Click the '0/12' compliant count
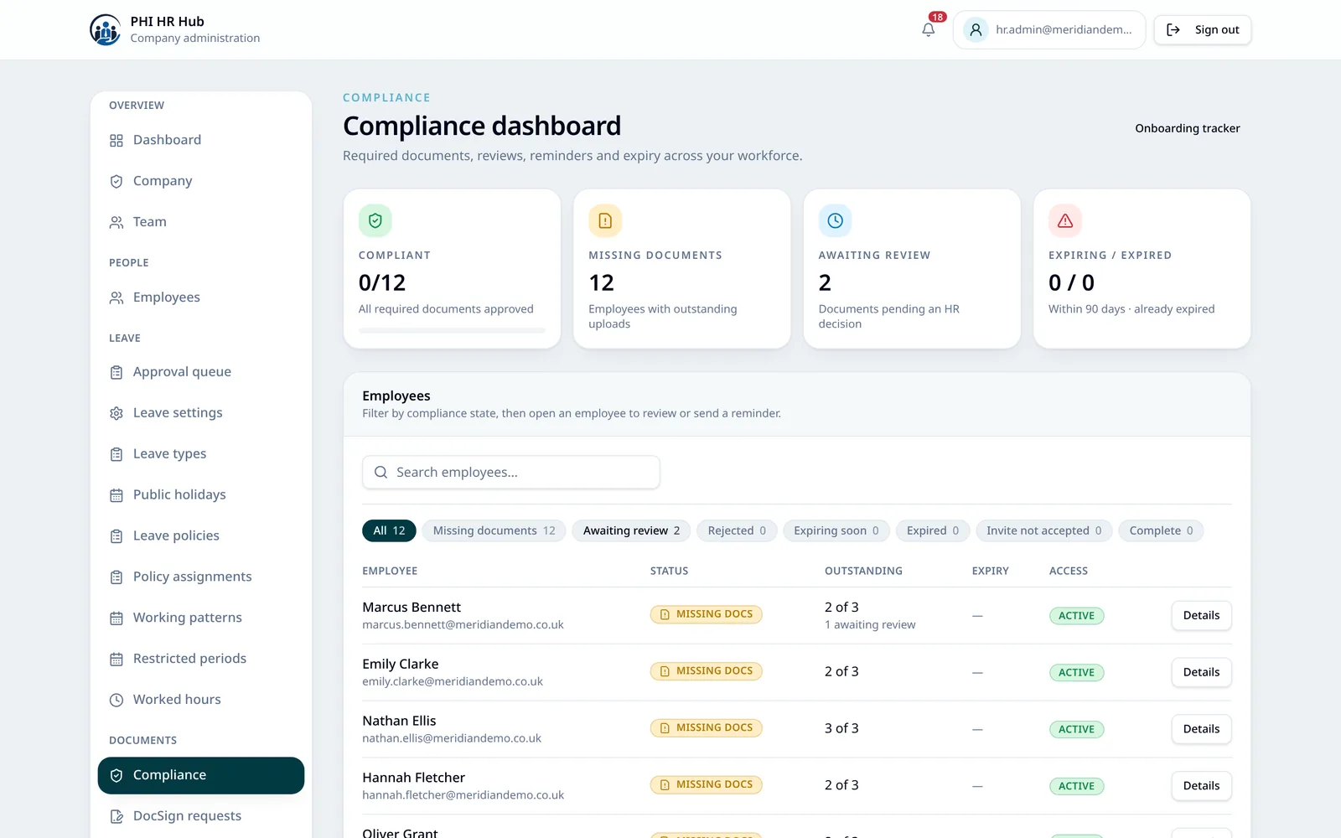The image size is (1341, 838). click(x=382, y=283)
